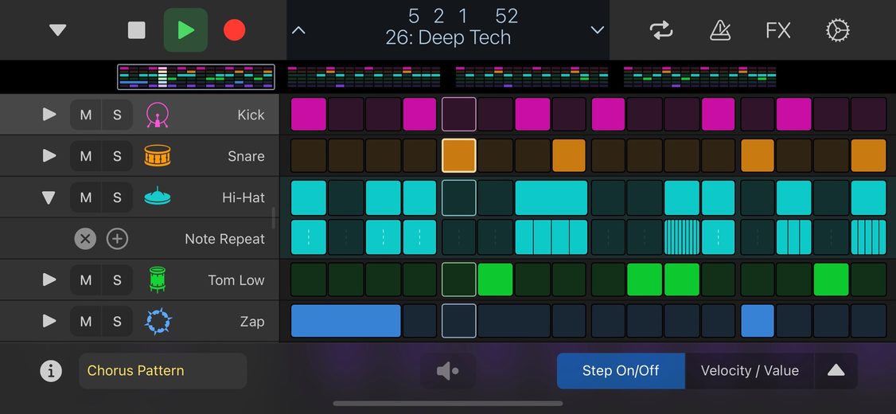Screen dimensions: 896x414
Task: Toggle the first Hi-Hat step
Action: 309,197
